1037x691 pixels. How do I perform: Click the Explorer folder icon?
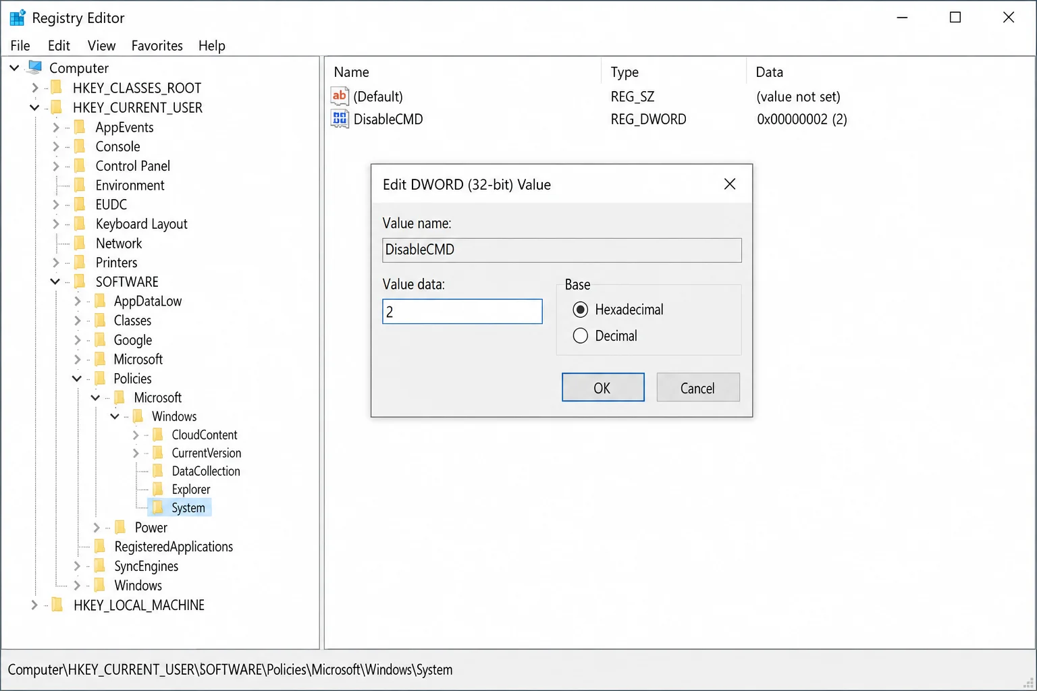(158, 489)
